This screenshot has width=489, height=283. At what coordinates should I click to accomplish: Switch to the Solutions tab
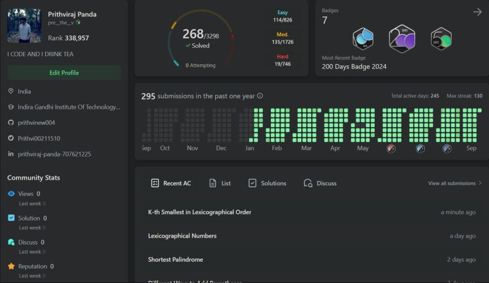coord(267,183)
